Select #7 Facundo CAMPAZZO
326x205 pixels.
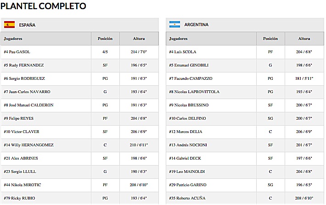191,79
